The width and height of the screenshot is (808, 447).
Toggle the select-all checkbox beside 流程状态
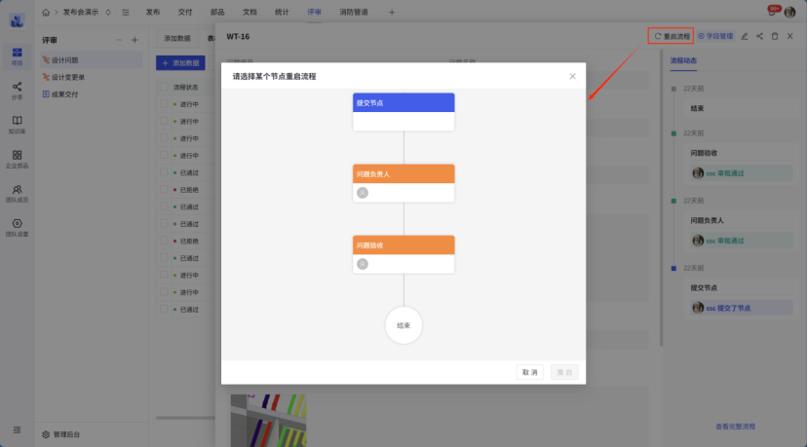coord(164,88)
